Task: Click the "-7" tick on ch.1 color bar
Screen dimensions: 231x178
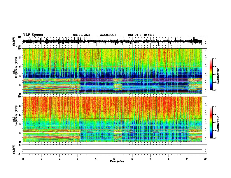Action: click(x=215, y=90)
